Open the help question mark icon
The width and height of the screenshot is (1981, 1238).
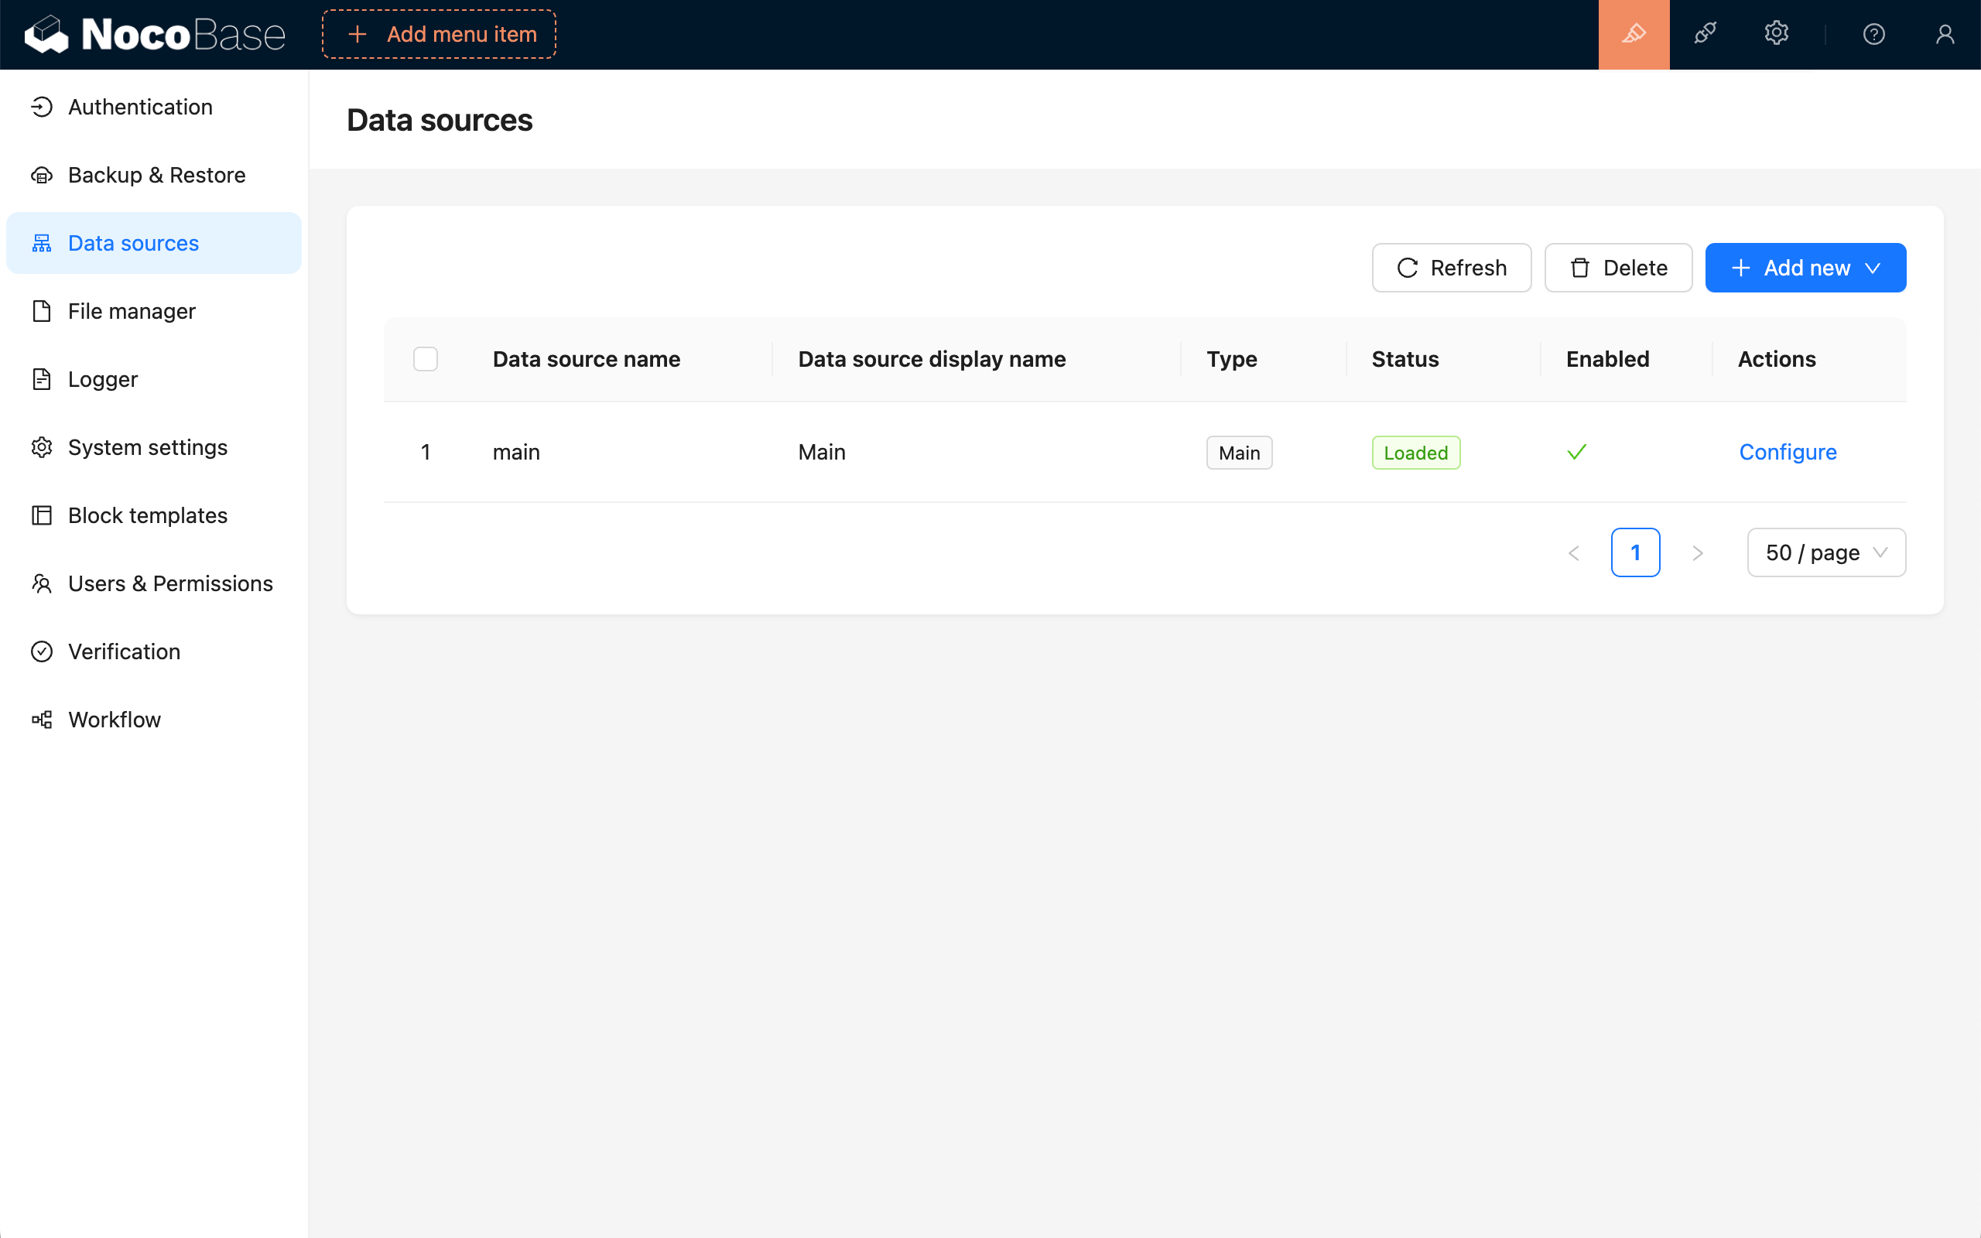[1873, 34]
